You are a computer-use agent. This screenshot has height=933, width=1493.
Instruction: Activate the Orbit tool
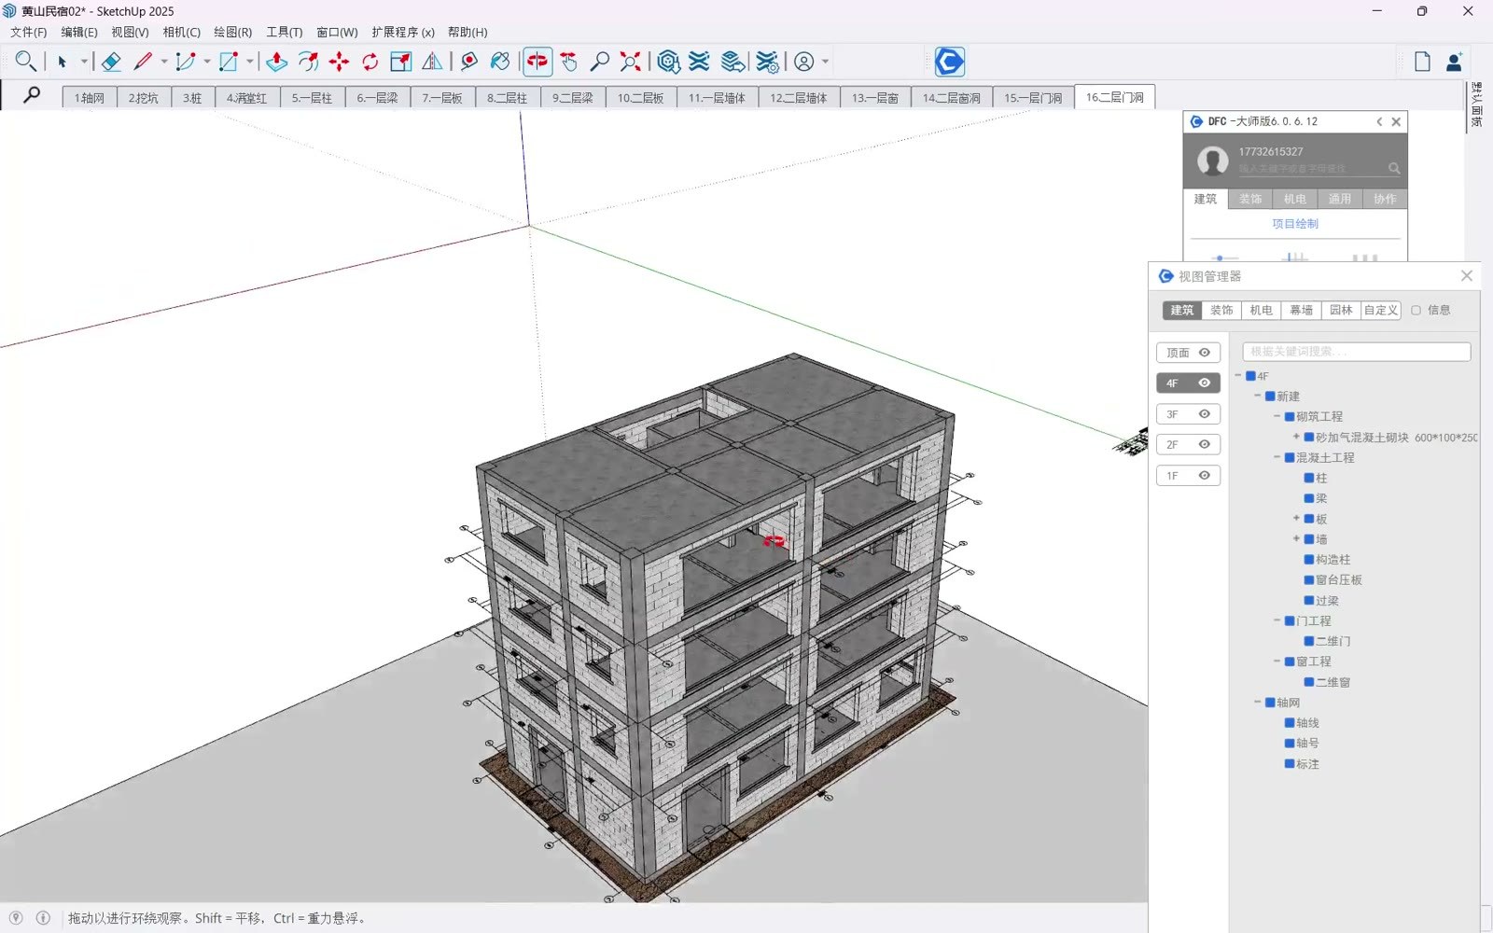537,62
